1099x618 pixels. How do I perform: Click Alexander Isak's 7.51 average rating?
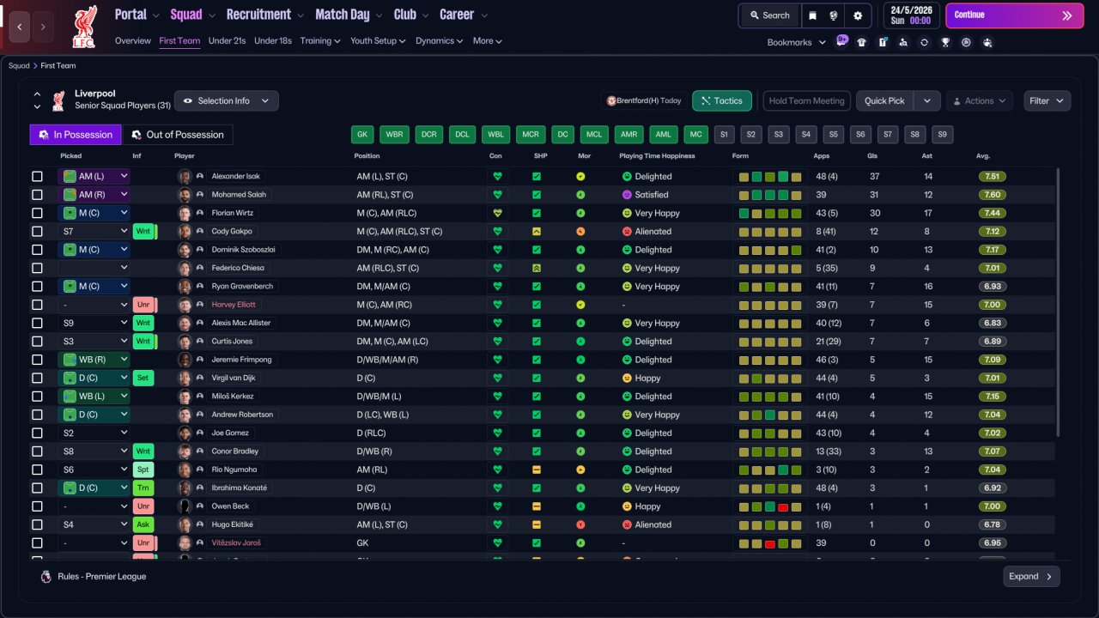pos(992,176)
